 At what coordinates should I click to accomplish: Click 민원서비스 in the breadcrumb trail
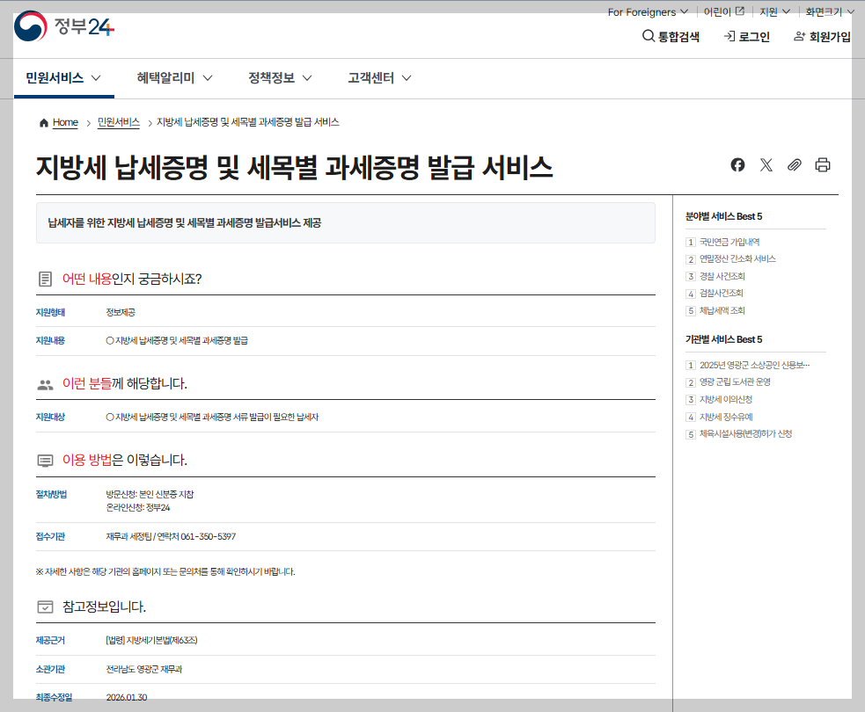[119, 122]
